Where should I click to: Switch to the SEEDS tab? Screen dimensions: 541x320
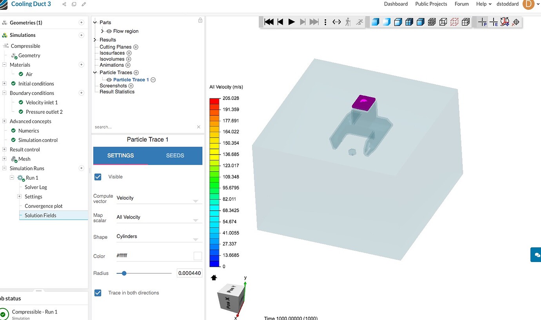(175, 155)
